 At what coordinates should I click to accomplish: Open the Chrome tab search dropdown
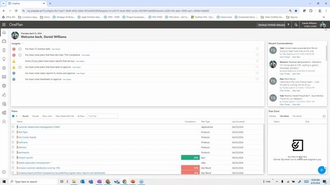4,4
